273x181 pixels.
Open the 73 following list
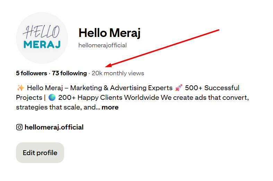[x=69, y=73]
